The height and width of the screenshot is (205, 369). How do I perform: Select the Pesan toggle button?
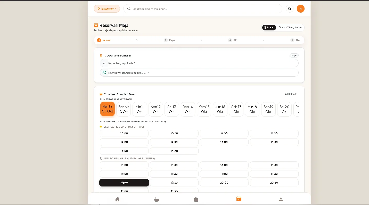click(x=269, y=28)
